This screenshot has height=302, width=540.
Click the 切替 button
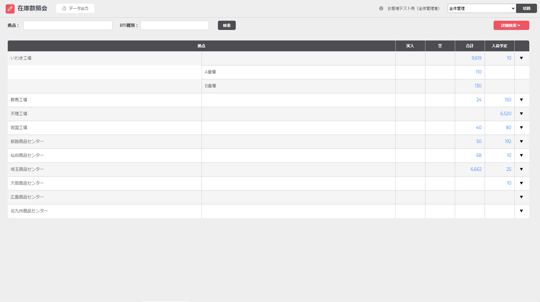point(527,8)
